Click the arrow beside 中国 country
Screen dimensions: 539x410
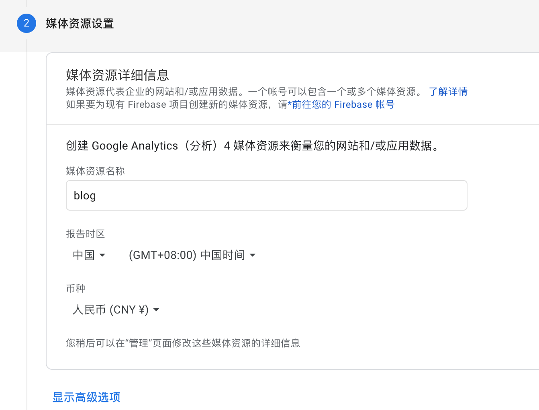102,255
